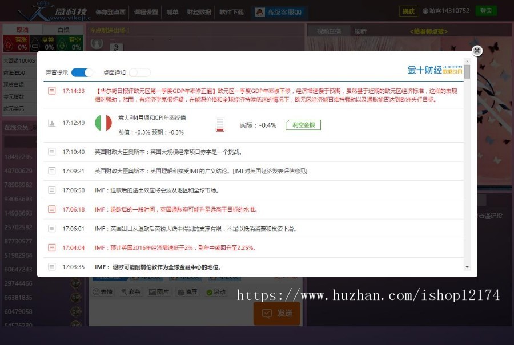514x345 pixels.
Task: Vote 盘整 with the sideways icon
Action: (x=43, y=43)
